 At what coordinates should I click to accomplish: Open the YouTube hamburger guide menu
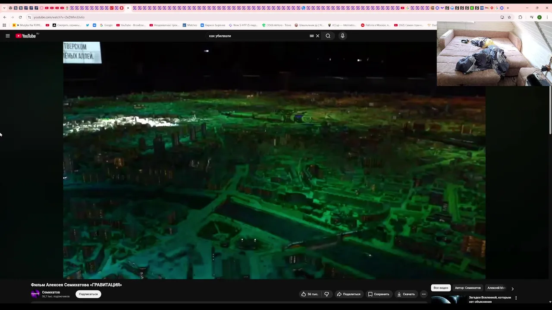click(7, 36)
